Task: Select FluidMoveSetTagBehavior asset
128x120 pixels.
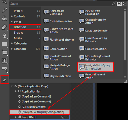Action: (x=93, y=40)
